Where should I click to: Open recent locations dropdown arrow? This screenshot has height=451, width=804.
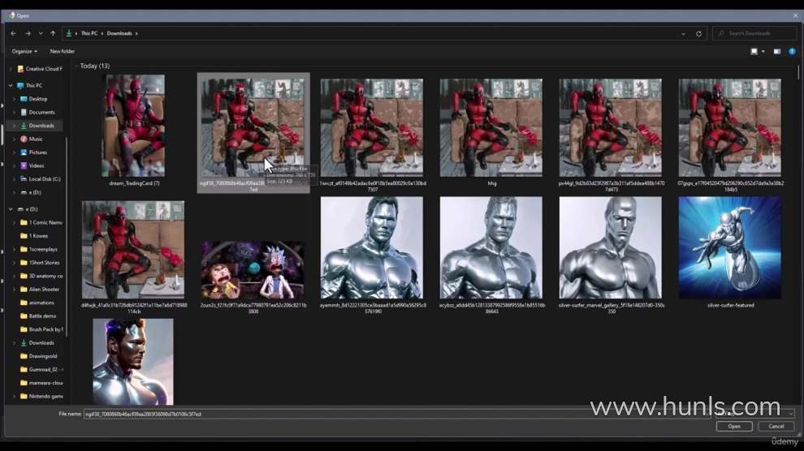(41, 33)
